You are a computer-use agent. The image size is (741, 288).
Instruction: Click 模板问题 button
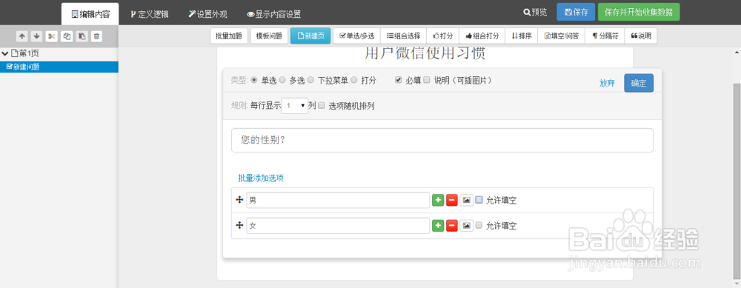(x=270, y=36)
